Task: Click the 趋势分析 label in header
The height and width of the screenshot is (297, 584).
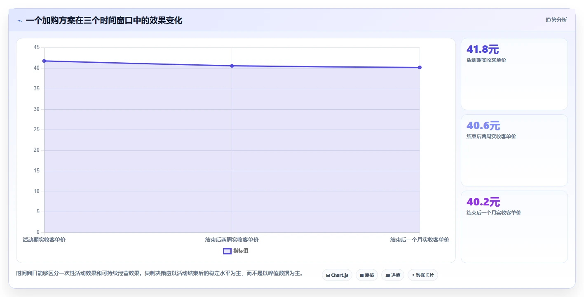Action: [x=556, y=20]
